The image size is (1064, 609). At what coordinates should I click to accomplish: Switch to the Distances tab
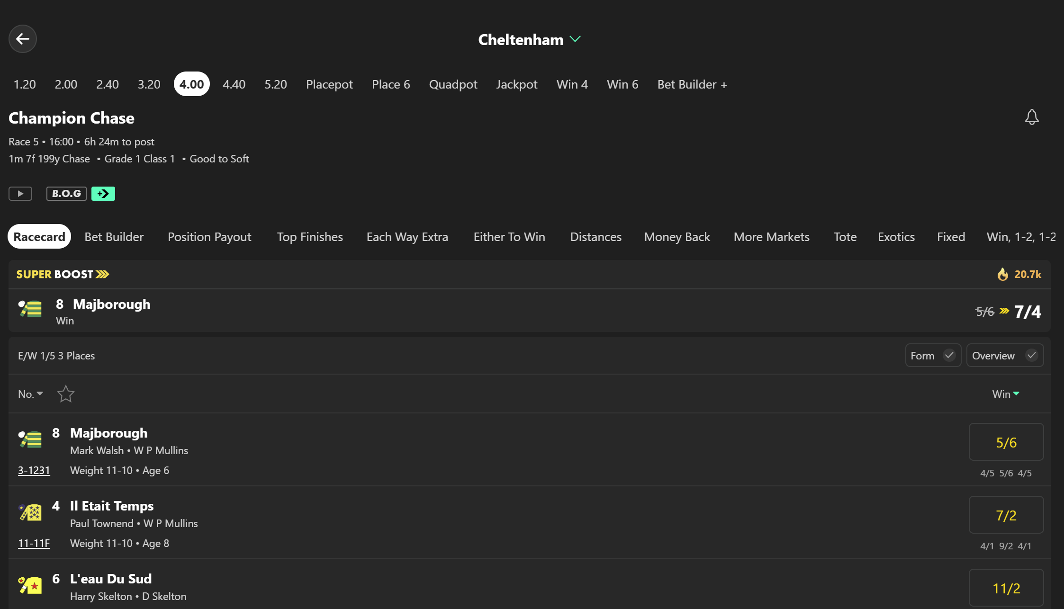(x=596, y=237)
